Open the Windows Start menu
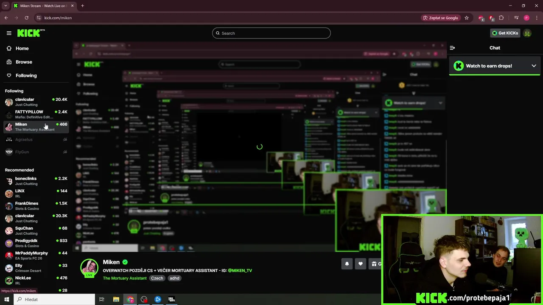 (6, 299)
